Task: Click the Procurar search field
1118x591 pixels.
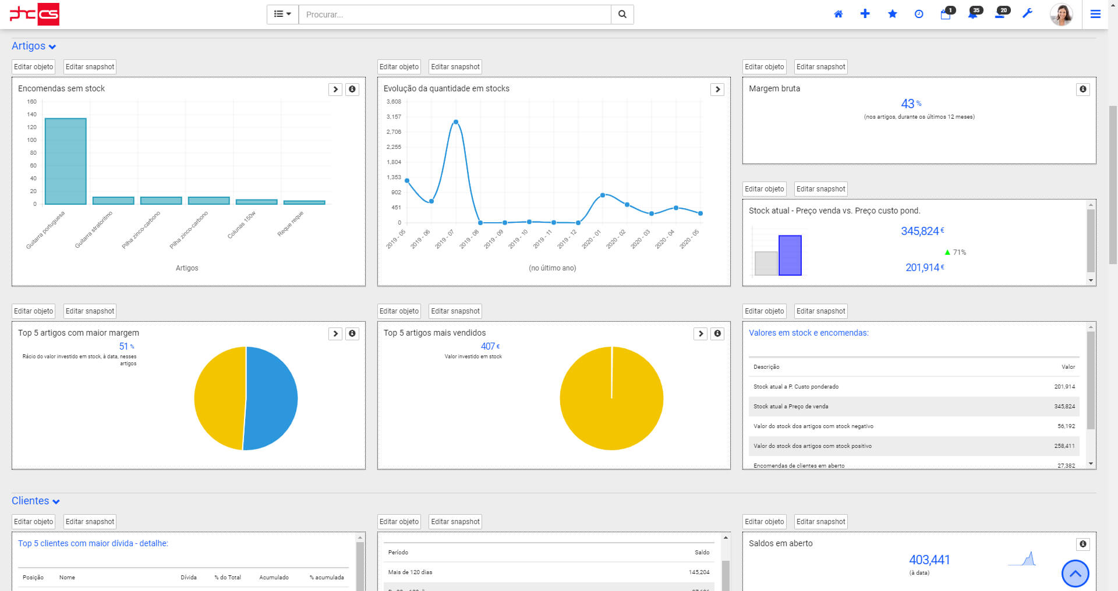Action: click(455, 15)
